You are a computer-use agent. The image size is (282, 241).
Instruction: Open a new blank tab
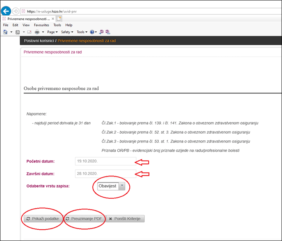(59, 19)
